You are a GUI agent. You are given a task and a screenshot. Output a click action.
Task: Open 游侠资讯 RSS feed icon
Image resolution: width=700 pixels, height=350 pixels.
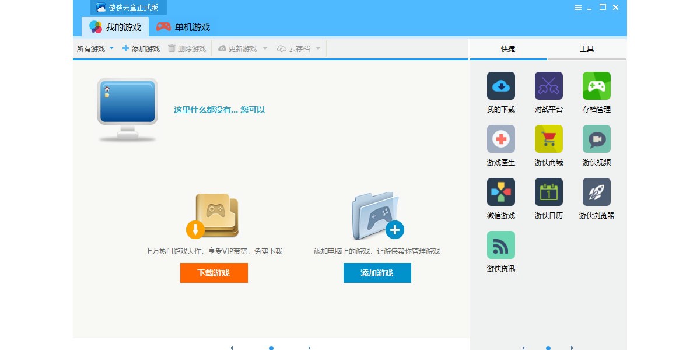point(501,245)
